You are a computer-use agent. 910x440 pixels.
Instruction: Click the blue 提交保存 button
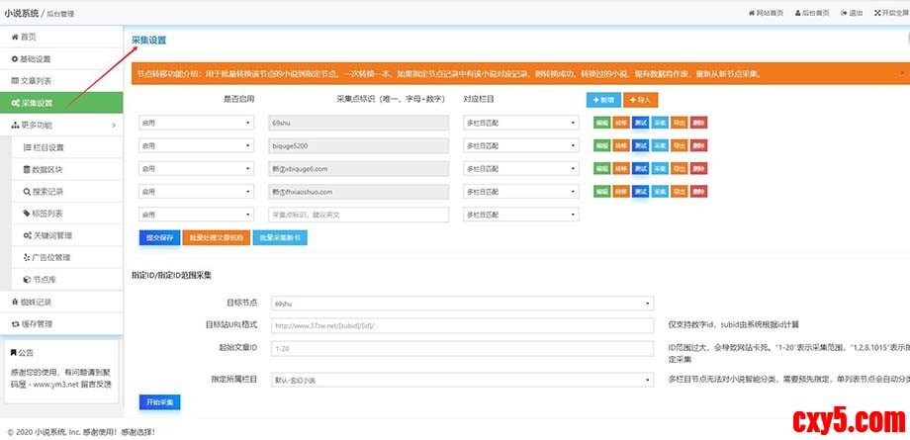158,237
